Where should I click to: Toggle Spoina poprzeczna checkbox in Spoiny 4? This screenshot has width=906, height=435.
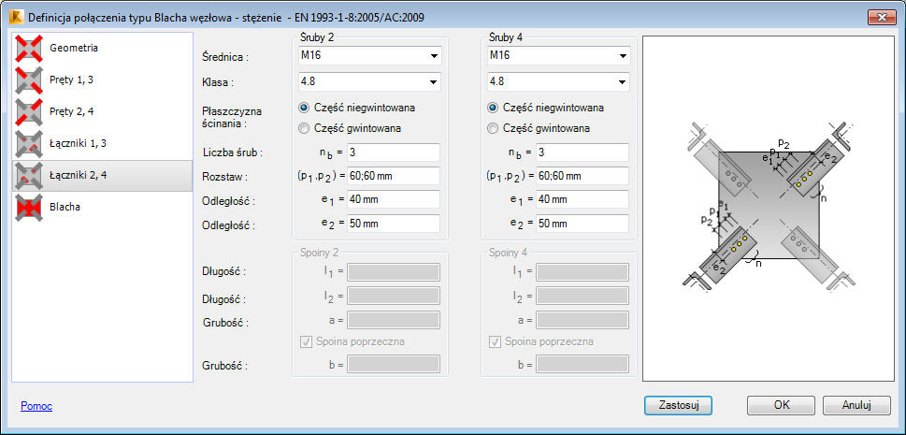[496, 341]
